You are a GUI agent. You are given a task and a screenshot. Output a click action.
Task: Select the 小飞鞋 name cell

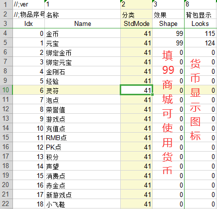coord(83,204)
